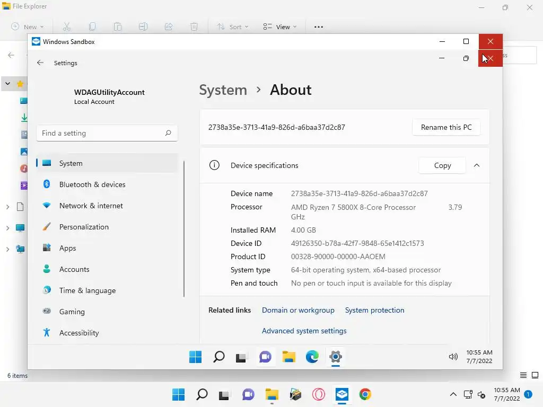
Task: Open Gaming settings category
Action: coord(107,312)
